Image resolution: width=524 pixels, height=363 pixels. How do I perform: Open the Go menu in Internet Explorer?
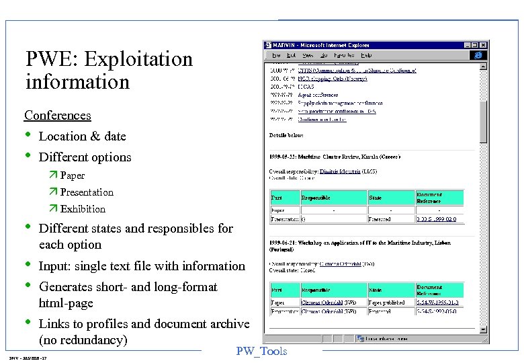[324, 55]
